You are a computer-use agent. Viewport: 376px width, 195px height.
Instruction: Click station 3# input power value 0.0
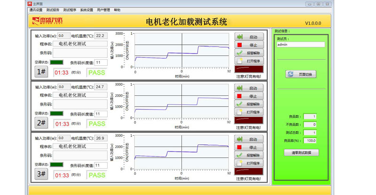coord(64,138)
